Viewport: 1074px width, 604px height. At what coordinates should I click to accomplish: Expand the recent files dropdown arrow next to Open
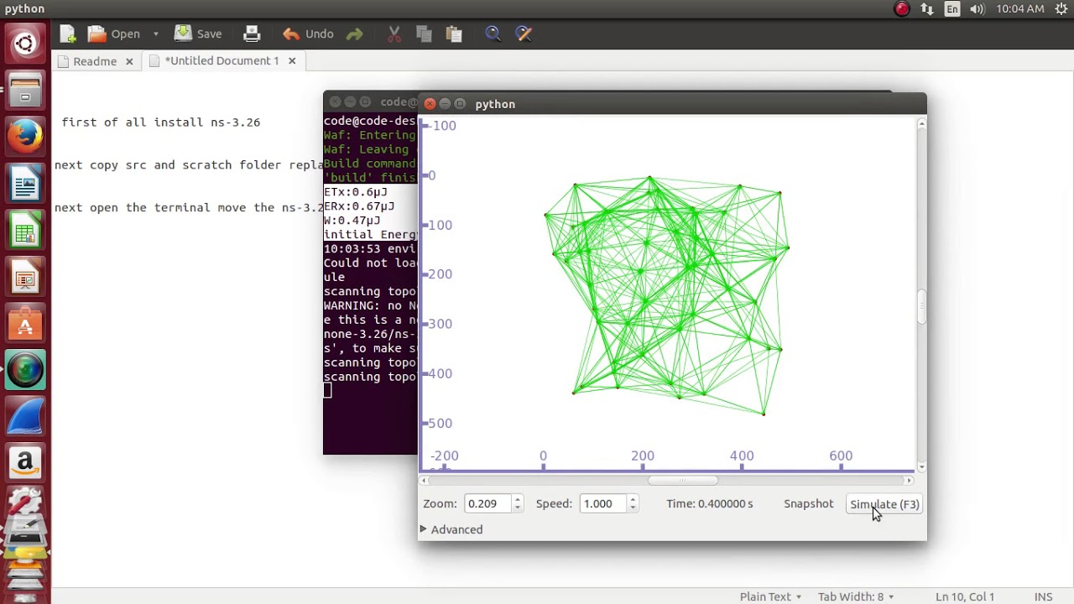point(155,34)
